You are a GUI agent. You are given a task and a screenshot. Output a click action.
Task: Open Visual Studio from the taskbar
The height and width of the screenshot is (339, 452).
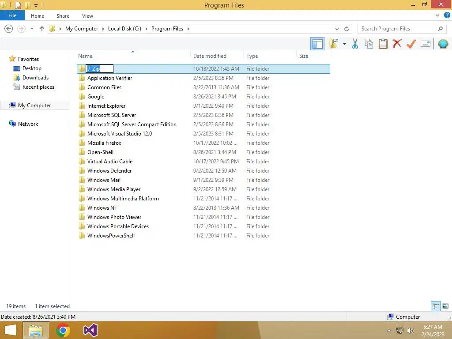click(x=90, y=330)
